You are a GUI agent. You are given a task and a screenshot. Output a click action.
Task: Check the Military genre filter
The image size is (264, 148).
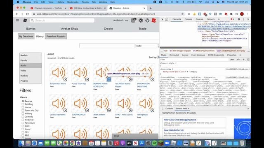pyautogui.click(x=23, y=113)
